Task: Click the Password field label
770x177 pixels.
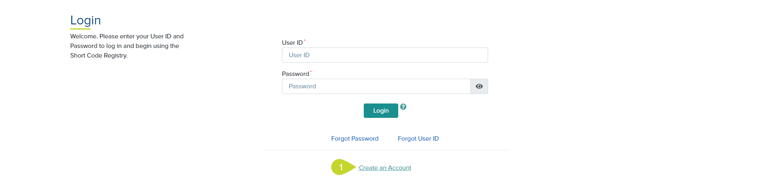Action: click(x=296, y=74)
